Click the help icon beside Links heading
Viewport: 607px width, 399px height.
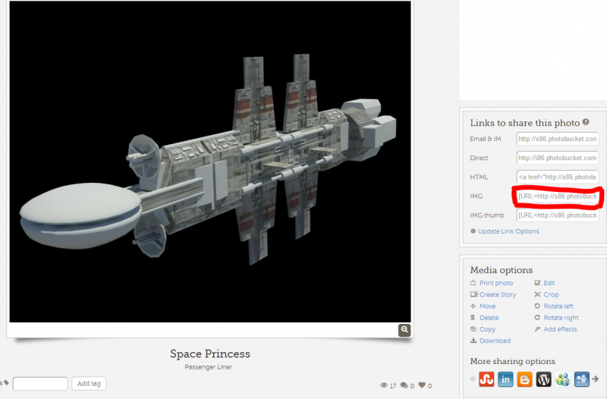(586, 122)
